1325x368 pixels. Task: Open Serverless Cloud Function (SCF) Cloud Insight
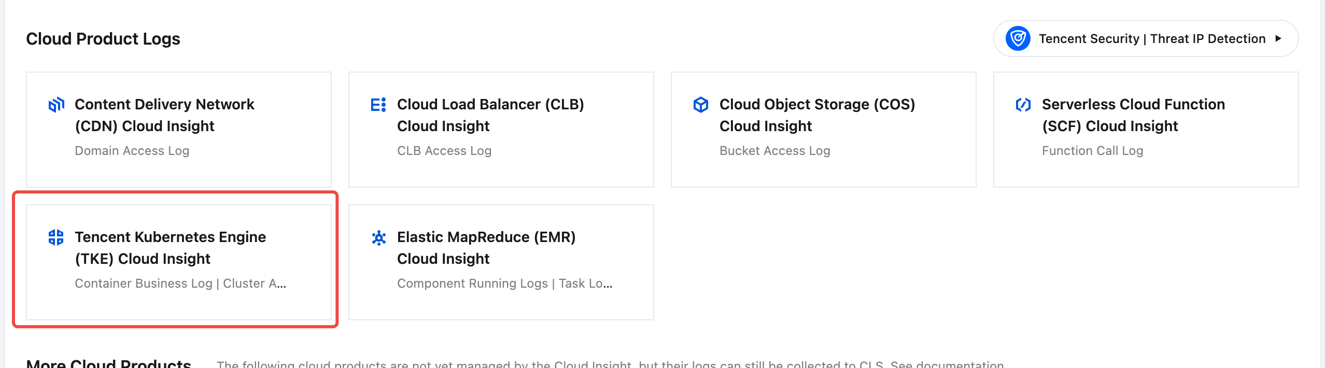(1133, 115)
